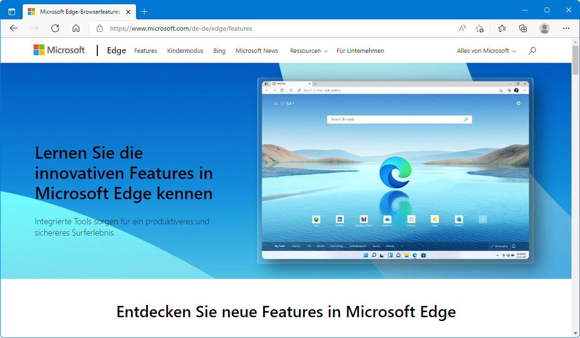Open the Für Unternehmen link
This screenshot has width=580, height=338.
point(360,51)
